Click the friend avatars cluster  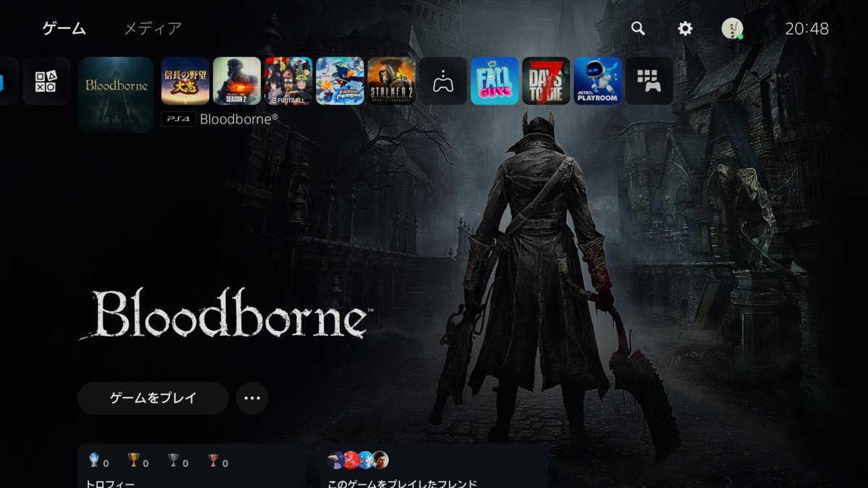point(358,460)
